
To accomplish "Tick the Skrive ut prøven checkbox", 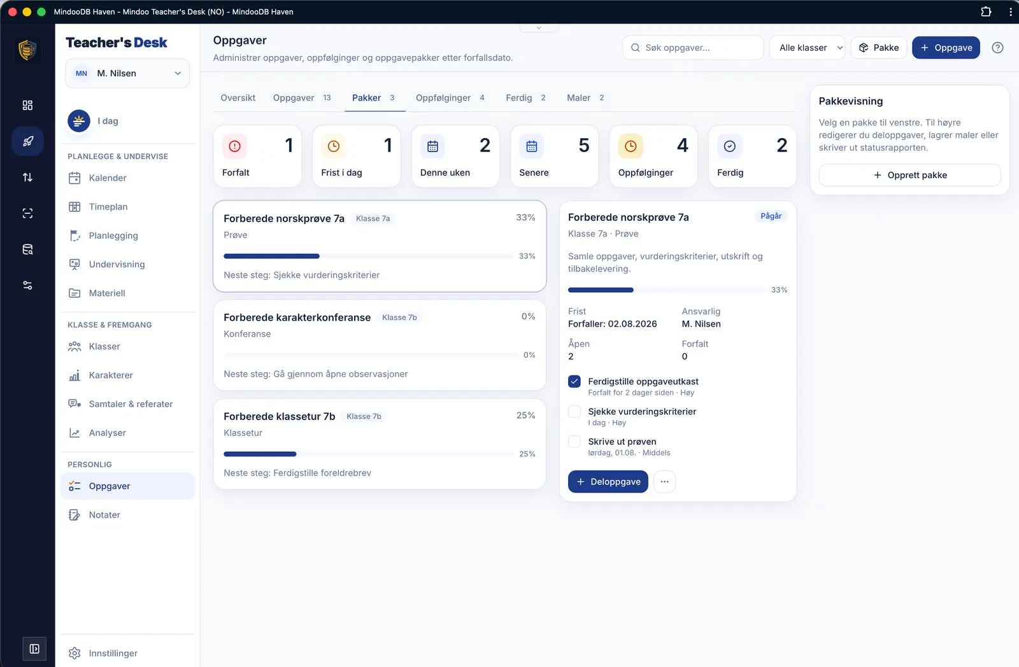I will (x=574, y=441).
